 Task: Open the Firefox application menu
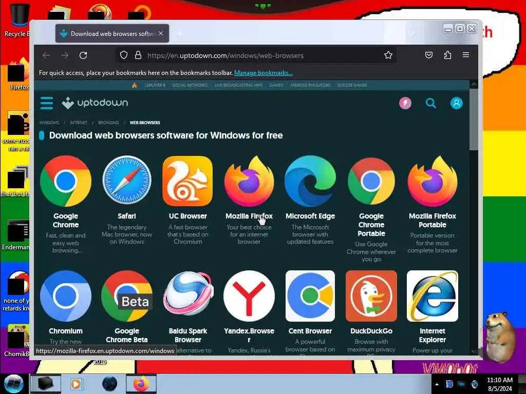tap(466, 55)
